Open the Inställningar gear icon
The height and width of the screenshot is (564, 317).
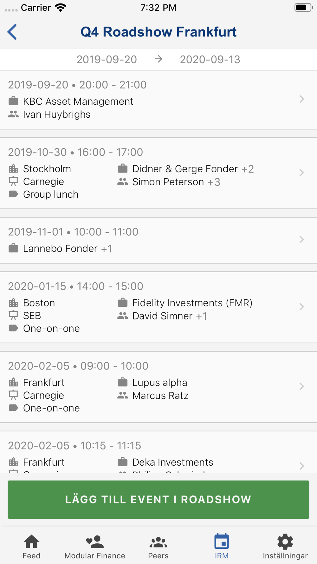click(x=285, y=541)
